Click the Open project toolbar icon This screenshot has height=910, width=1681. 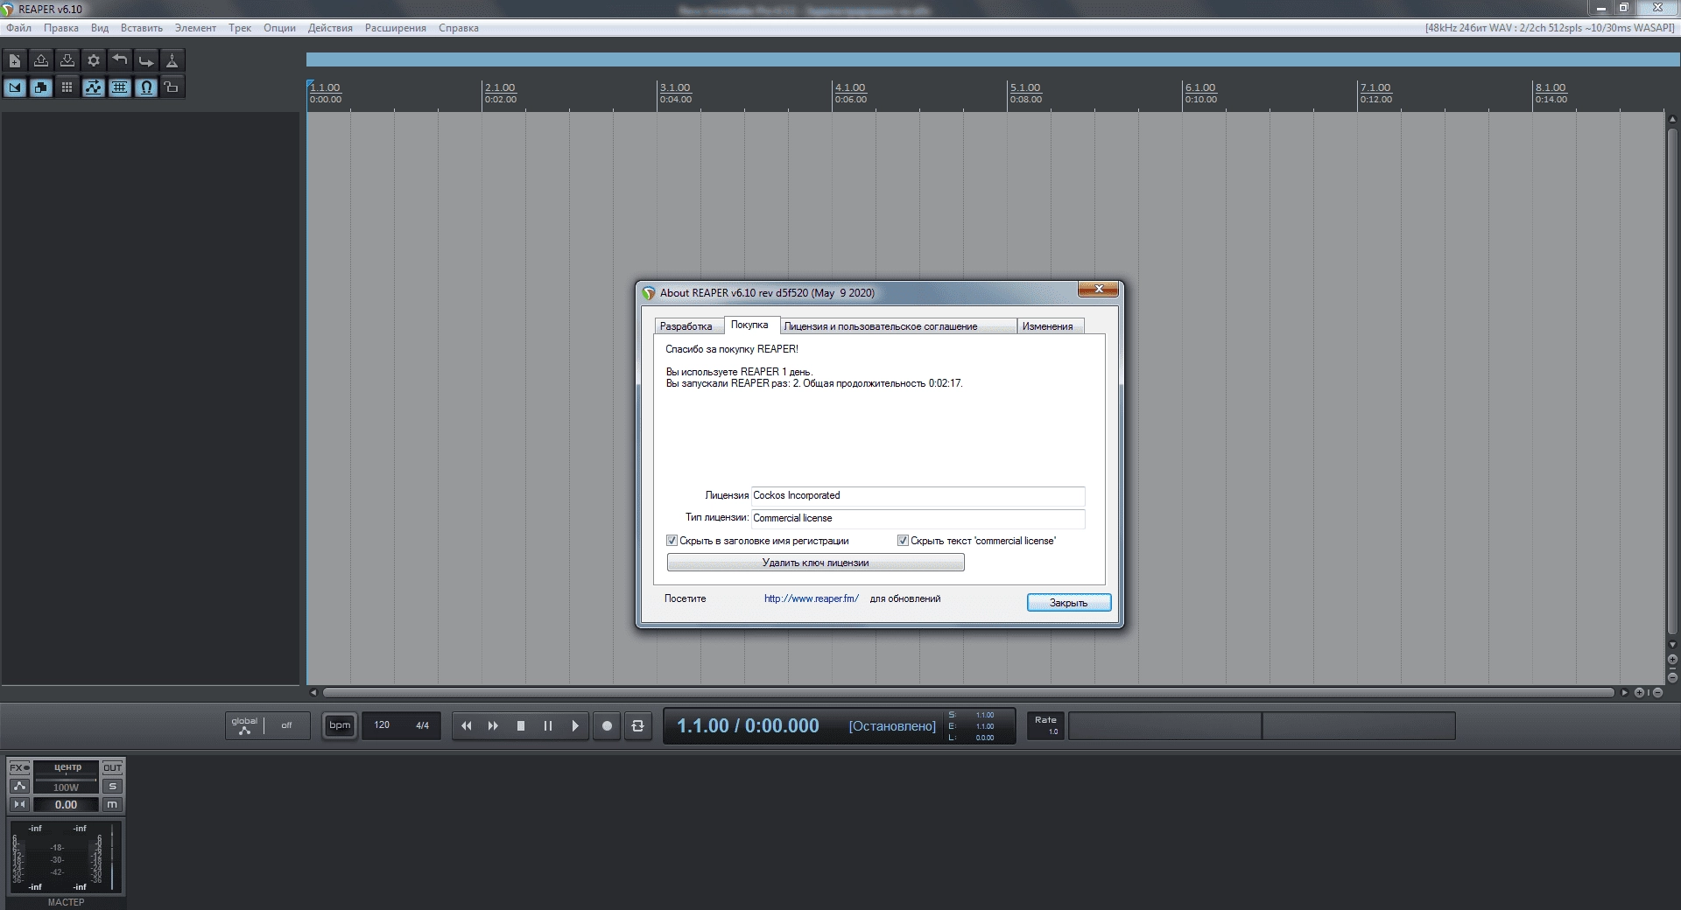[41, 60]
